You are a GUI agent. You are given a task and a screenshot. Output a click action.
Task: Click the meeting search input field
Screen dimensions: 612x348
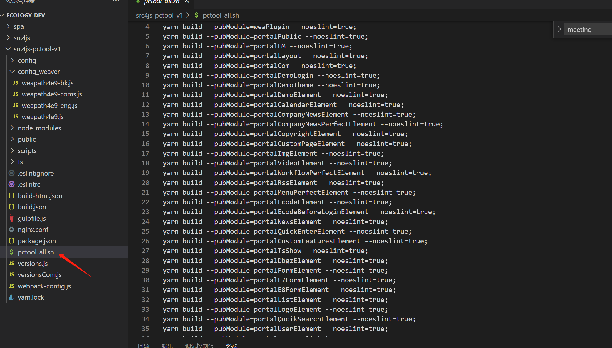coord(588,29)
